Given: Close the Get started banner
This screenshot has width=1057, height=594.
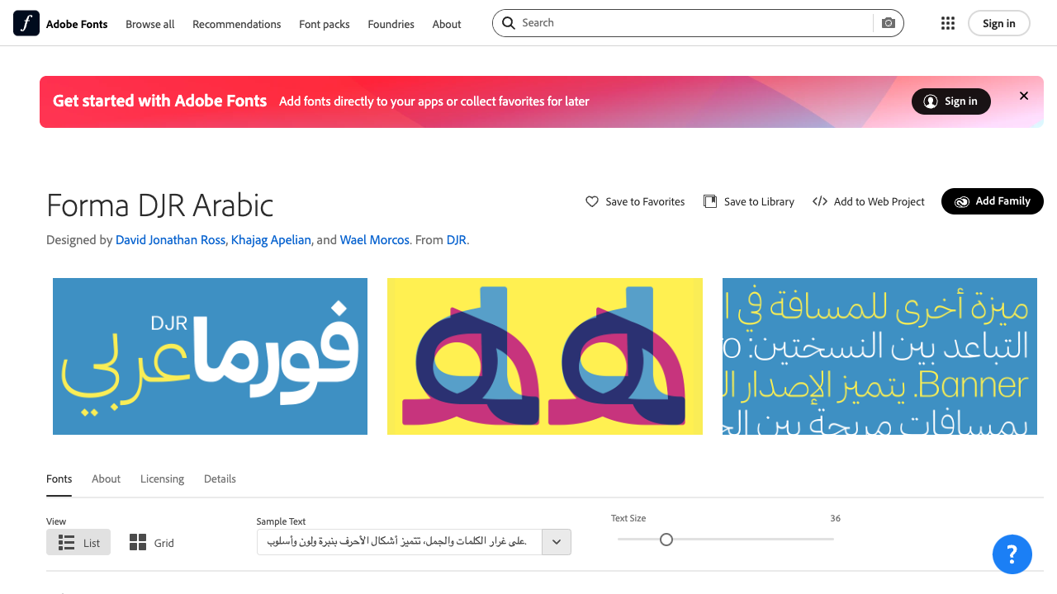Looking at the screenshot, I should tap(1024, 96).
